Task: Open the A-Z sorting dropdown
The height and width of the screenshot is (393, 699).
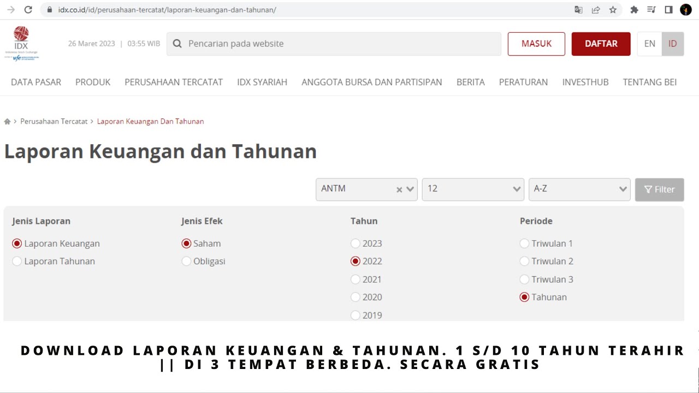Action: coord(579,189)
